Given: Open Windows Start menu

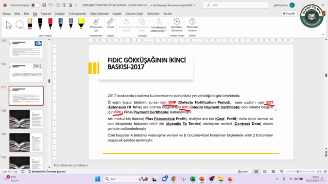Looking at the screenshot, I should (x=97, y=179).
